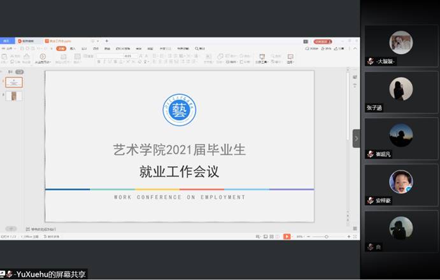The image size is (440, 280).
Task: Select slide 1 thumbnail
Action: coord(14,82)
